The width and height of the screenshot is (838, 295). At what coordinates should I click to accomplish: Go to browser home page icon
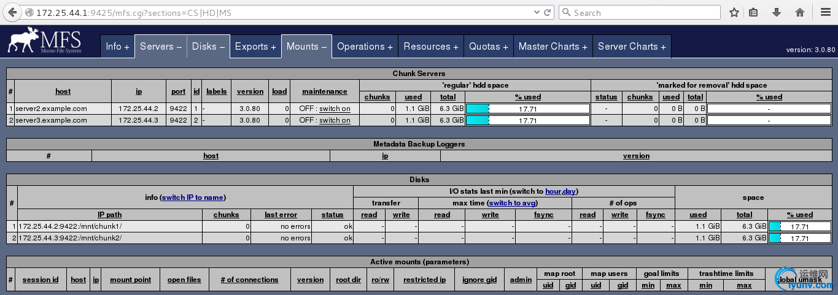[x=799, y=12]
